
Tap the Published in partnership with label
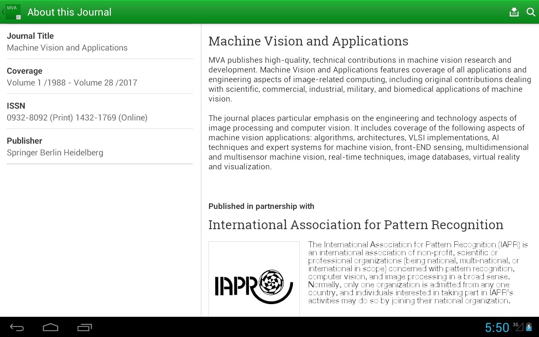click(x=261, y=206)
